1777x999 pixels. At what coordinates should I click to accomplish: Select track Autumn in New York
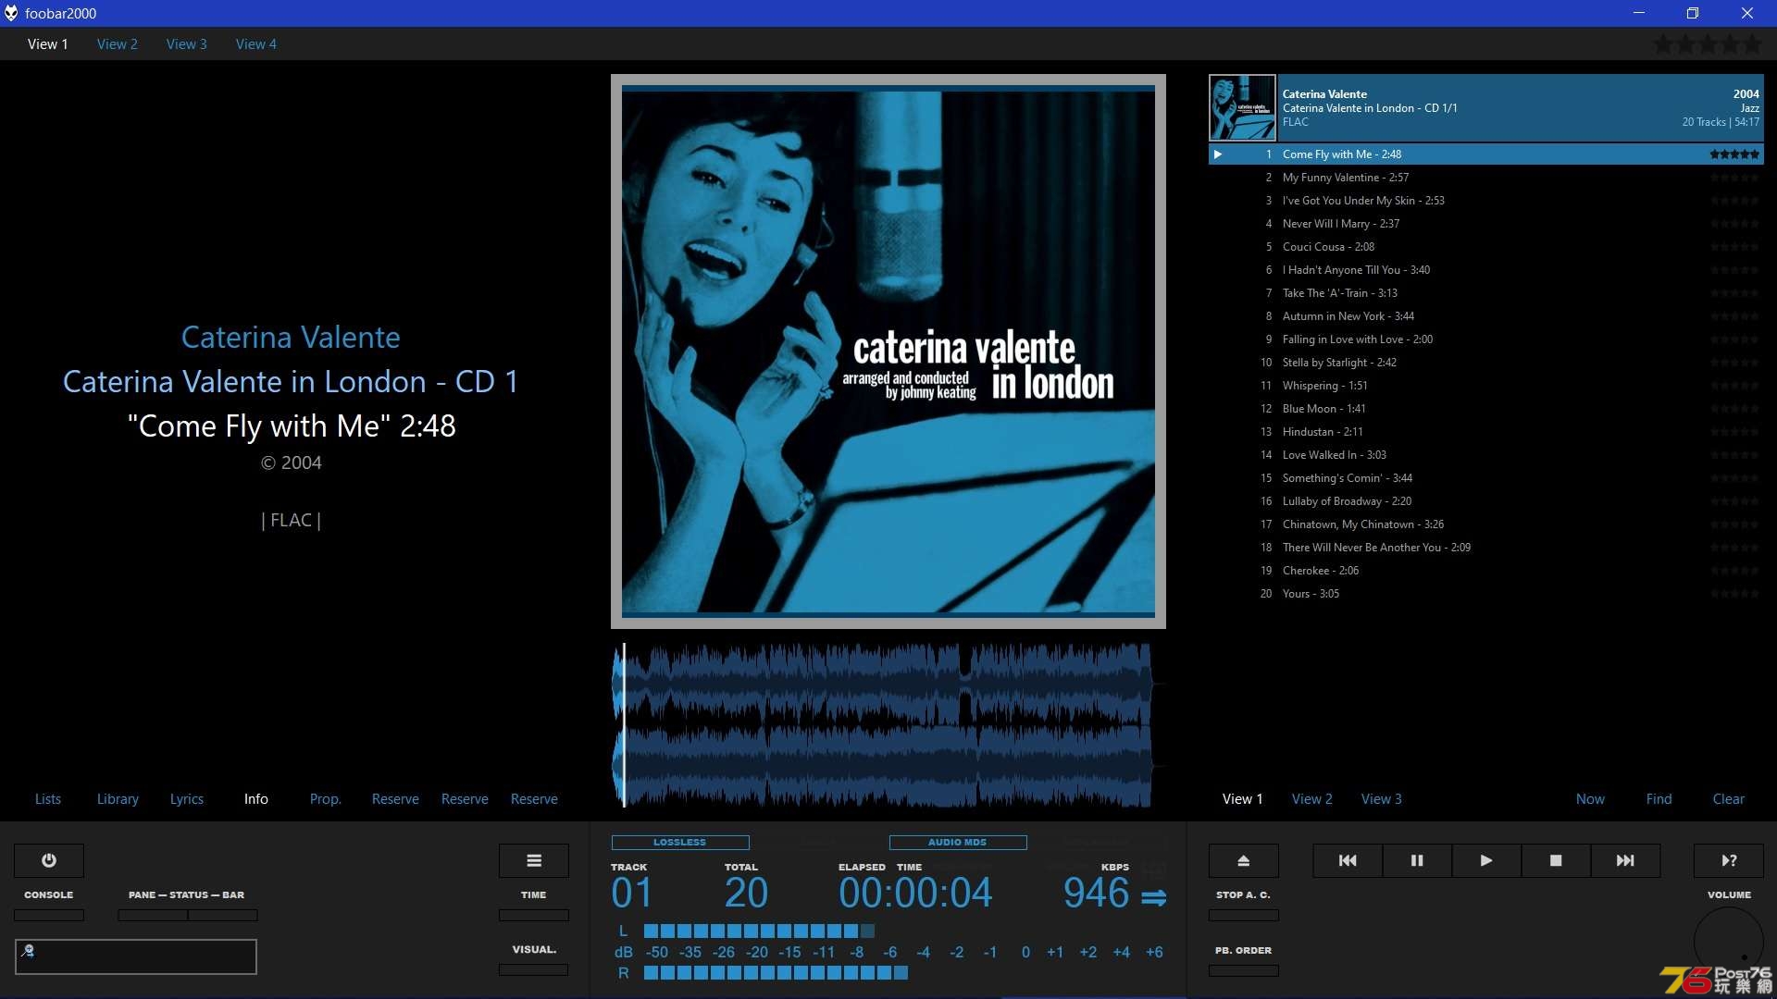tap(1486, 316)
